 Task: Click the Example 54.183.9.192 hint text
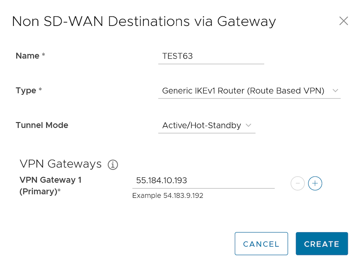point(168,196)
